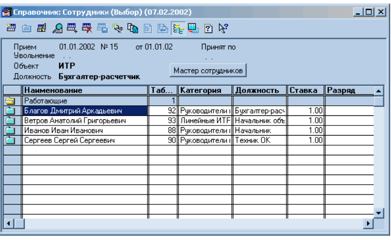Select the row Иванов Иван Иванович

189,130
